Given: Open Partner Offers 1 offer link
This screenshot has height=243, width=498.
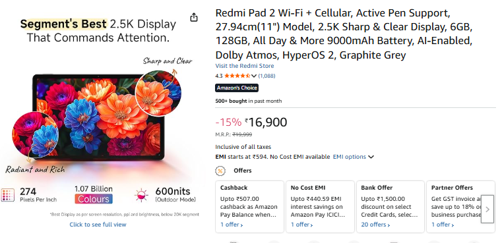Looking at the screenshot, I should click(x=443, y=225).
